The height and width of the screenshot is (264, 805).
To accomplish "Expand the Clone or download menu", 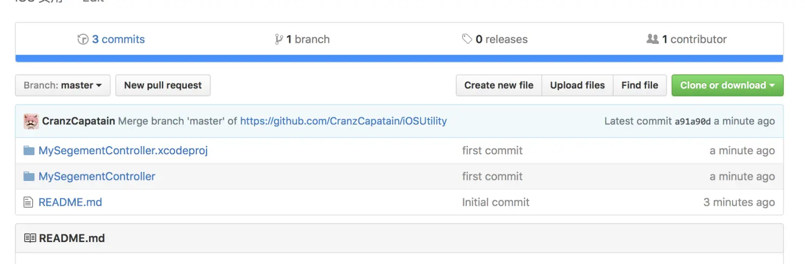I will coord(727,85).
